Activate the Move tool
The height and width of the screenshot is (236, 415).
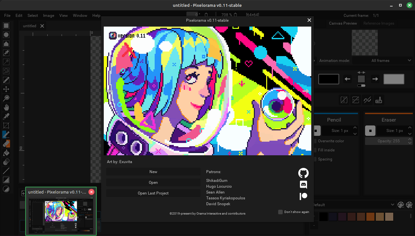point(6,89)
